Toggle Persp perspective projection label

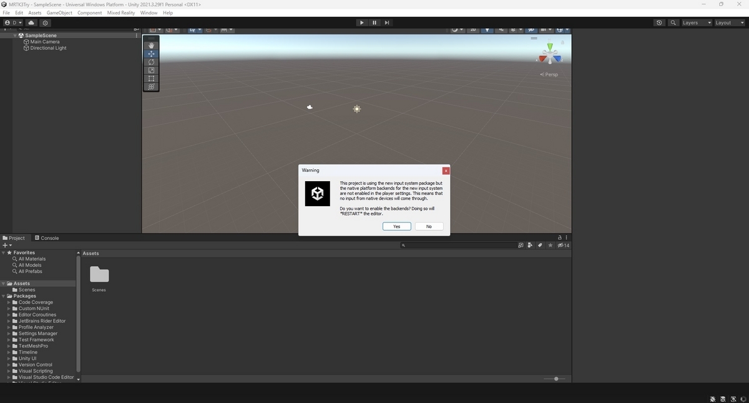point(549,74)
